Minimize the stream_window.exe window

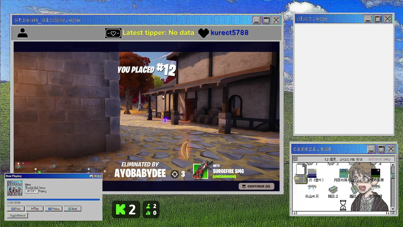pos(256,20)
